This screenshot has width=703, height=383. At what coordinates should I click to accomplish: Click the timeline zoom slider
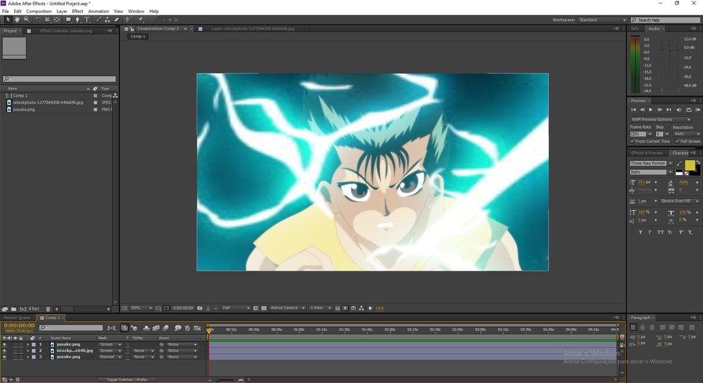click(226, 379)
